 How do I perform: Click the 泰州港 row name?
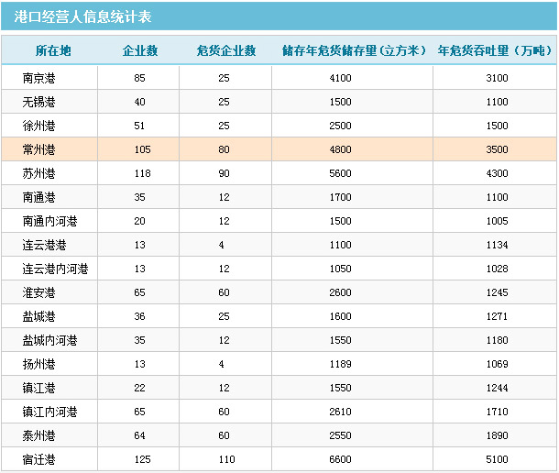[x=39, y=435]
